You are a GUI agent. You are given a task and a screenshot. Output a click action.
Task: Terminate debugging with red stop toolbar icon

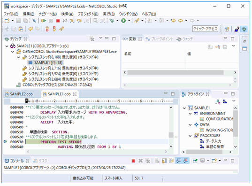point(58,21)
